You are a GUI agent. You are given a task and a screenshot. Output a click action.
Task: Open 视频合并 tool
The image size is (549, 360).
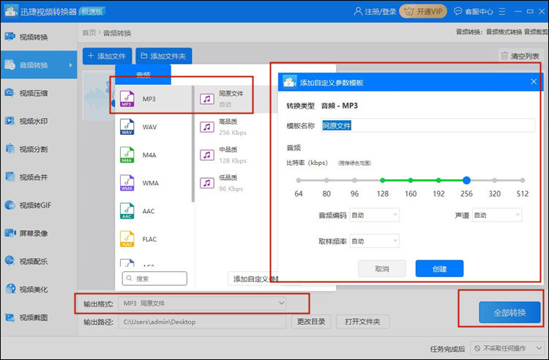click(39, 177)
